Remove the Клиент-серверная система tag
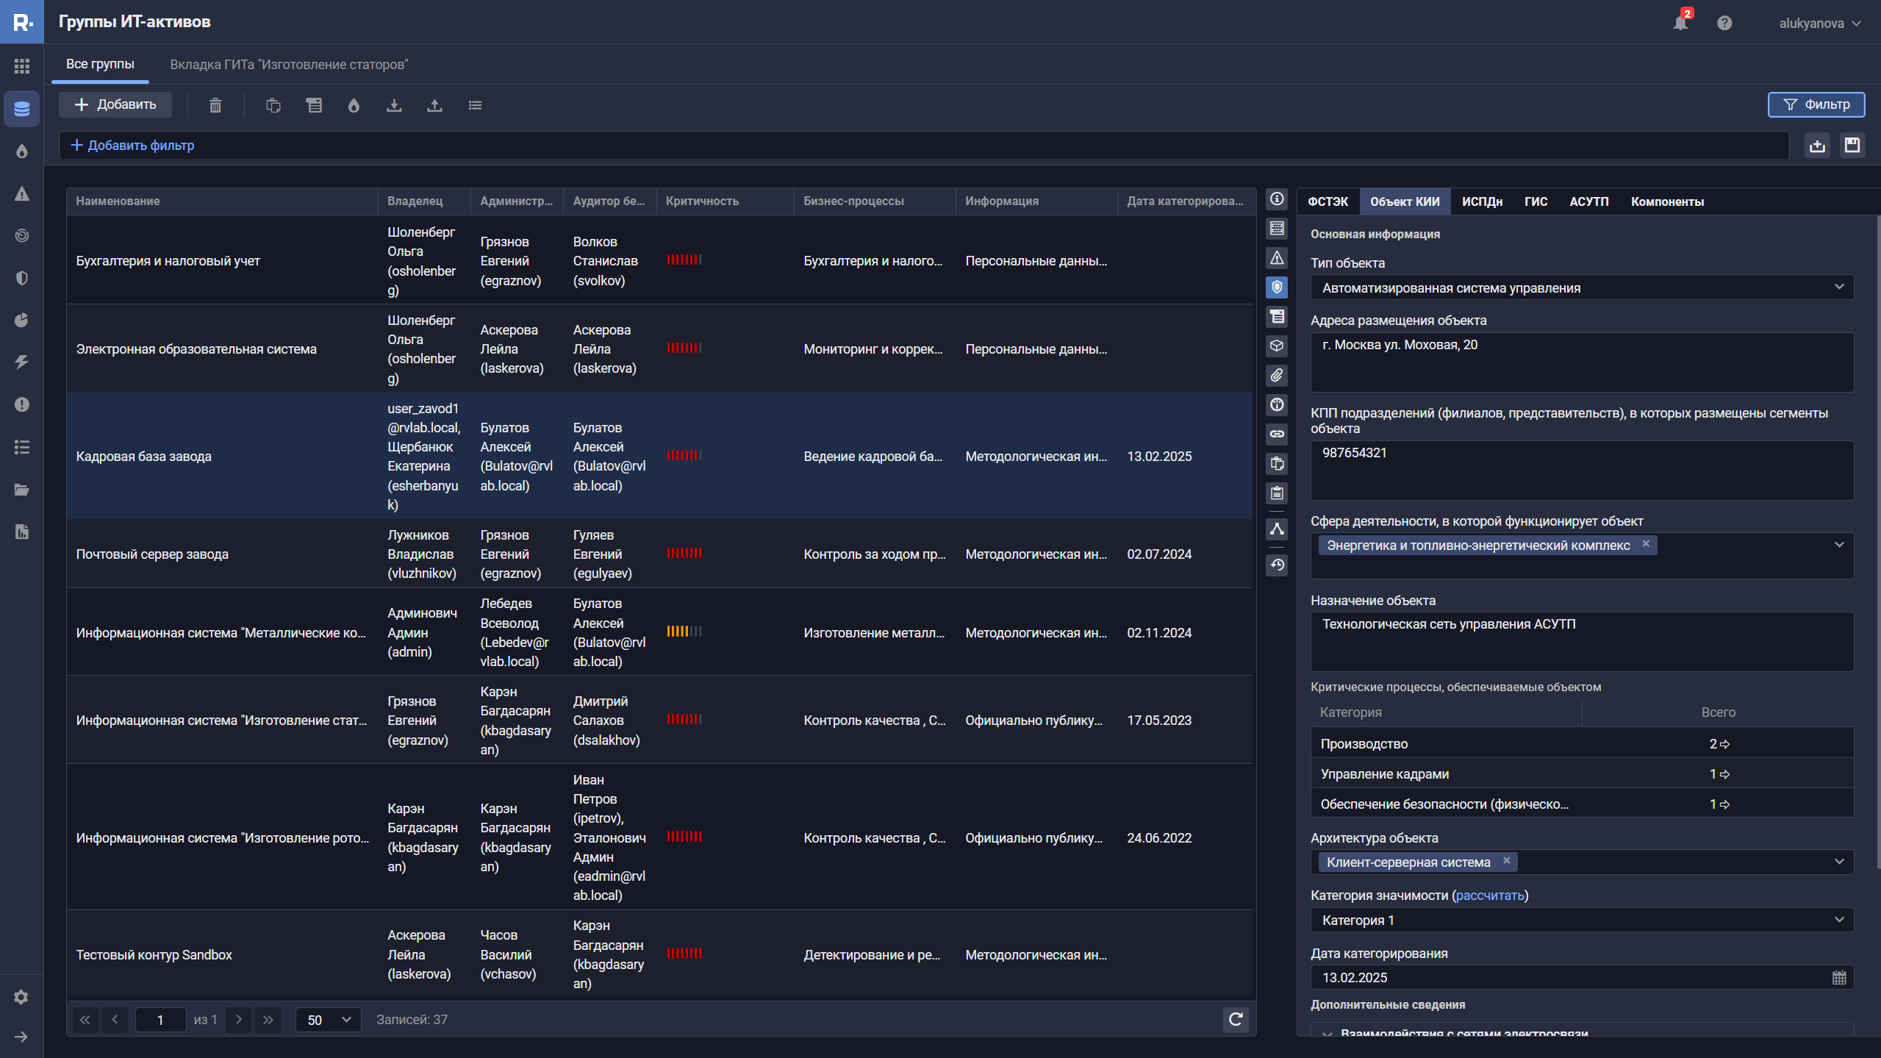Screen dimensions: 1881x1058 pyautogui.click(x=1506, y=861)
